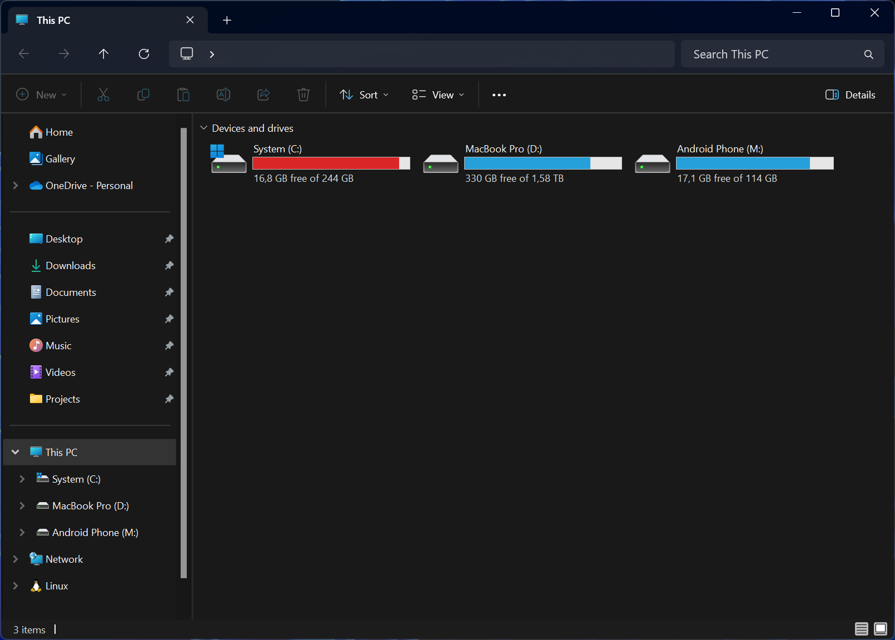Unpin Pictures using its pin icon
This screenshot has width=895, height=640.
pos(170,319)
